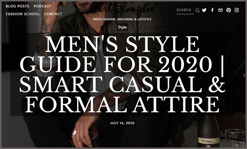Viewport: 247px width, 149px height.
Task: Open the Men's Style Guide 2020 article
Action: (x=122, y=74)
